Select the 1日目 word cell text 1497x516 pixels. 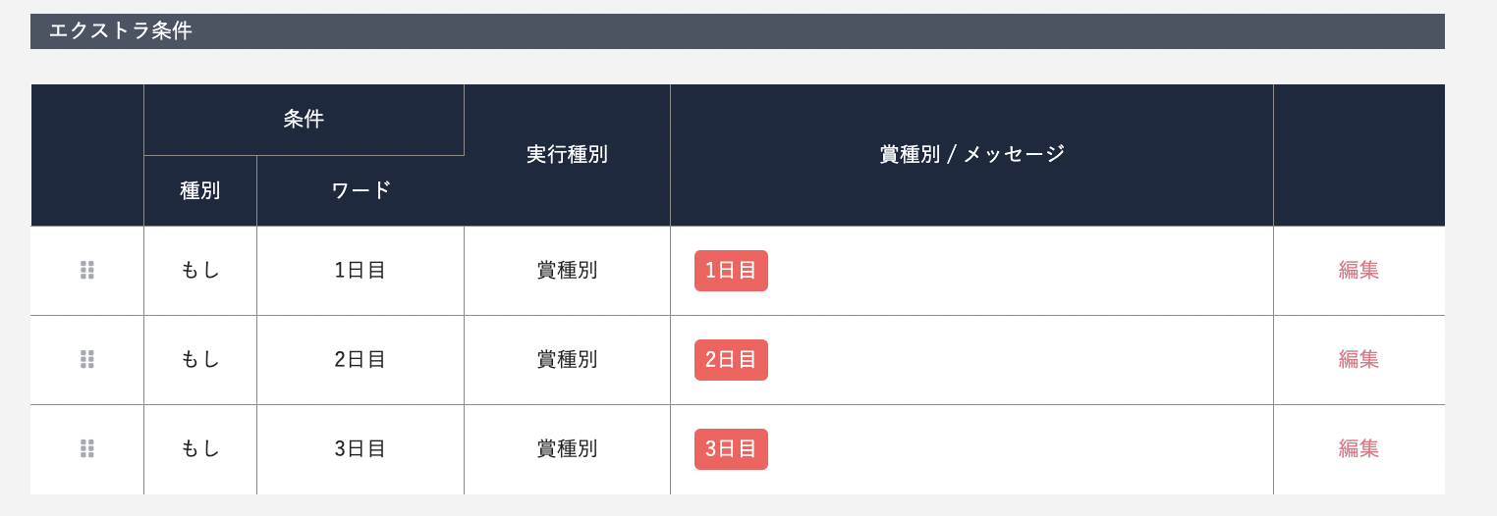[360, 271]
